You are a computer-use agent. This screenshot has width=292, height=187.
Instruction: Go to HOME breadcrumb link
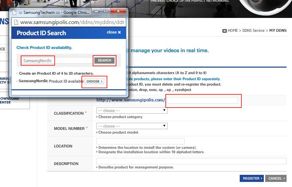click(233, 31)
